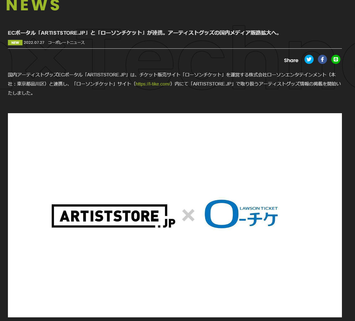Share the article via LINE
This screenshot has height=321, width=355.
pos(336,60)
